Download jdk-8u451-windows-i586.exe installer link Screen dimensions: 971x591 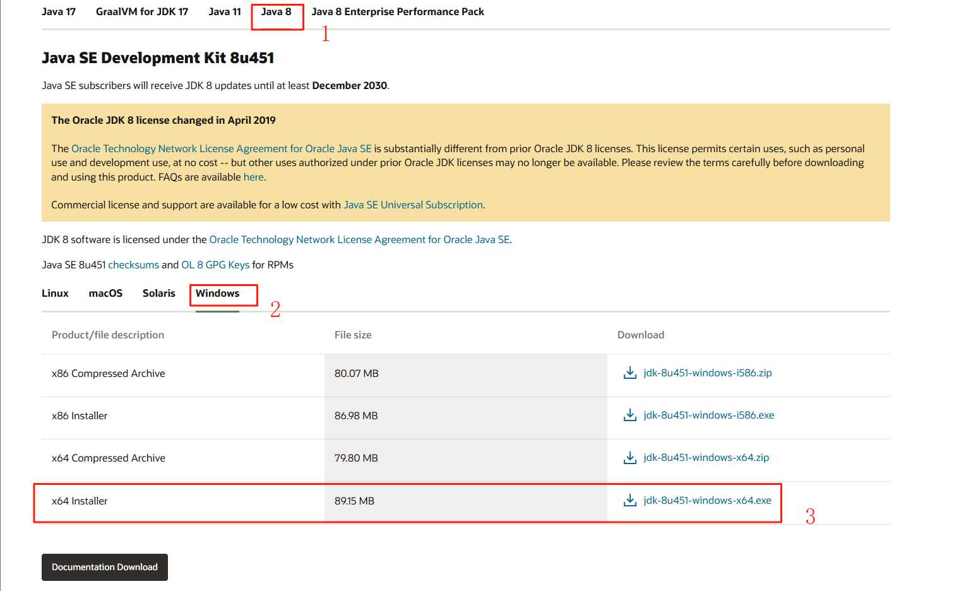click(x=709, y=415)
